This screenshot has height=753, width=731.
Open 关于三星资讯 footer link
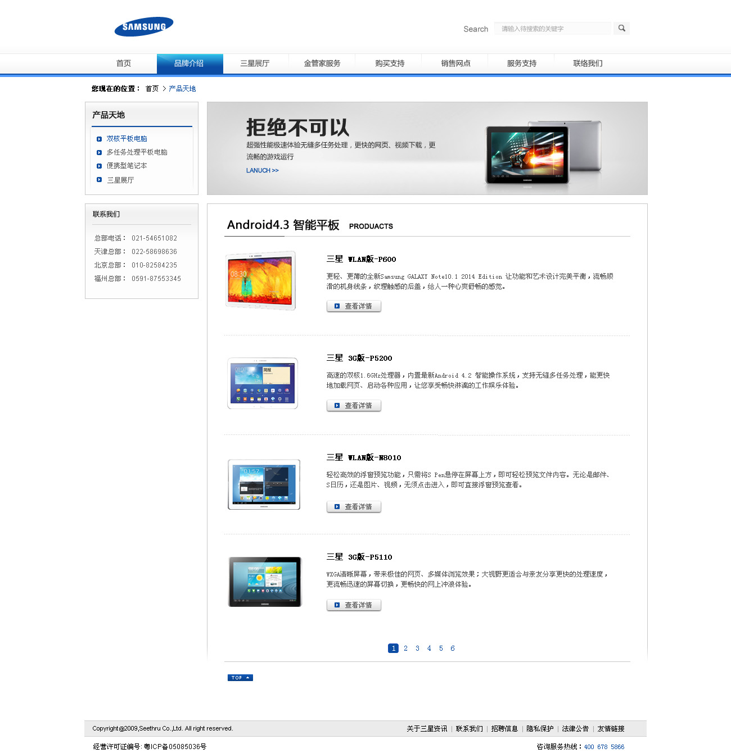pos(427,729)
